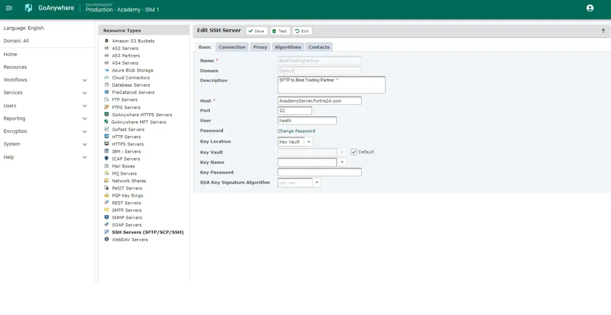Click the Mail Boxes icon
This screenshot has height=315, width=611.
(107, 166)
